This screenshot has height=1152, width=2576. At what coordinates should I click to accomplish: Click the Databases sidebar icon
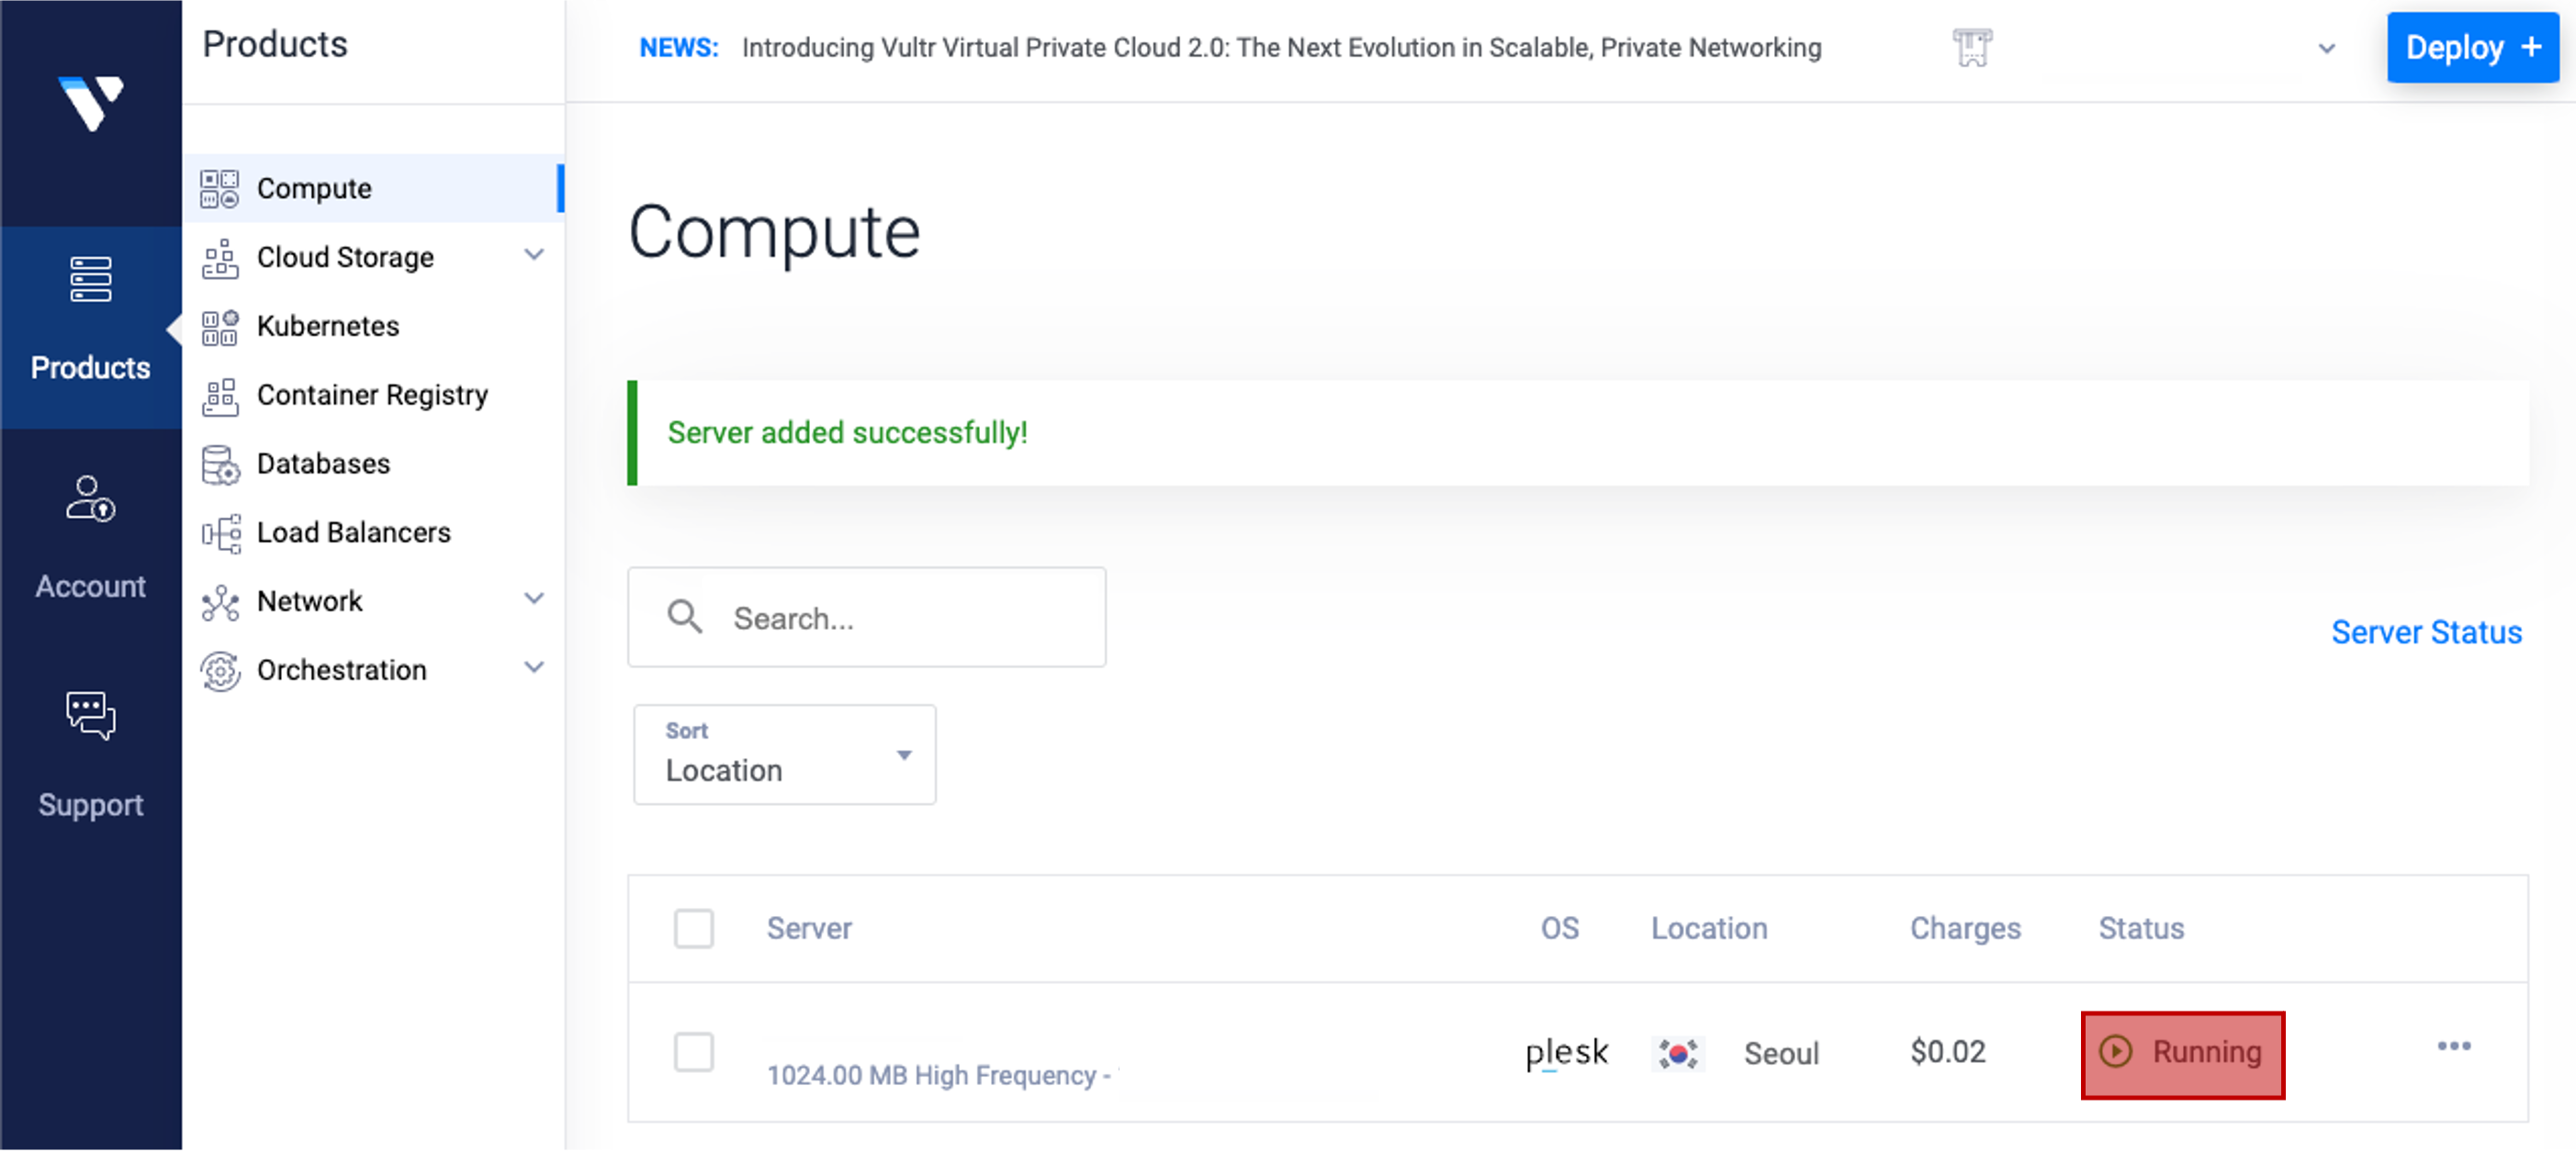click(220, 464)
